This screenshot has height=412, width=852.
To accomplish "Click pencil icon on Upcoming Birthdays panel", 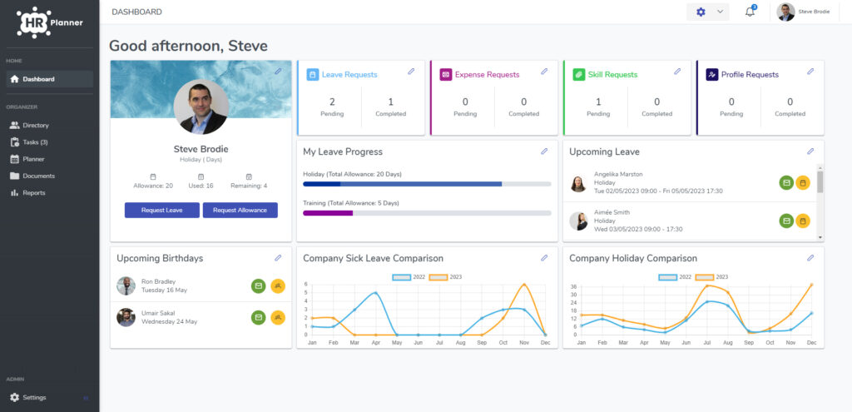I will pyautogui.click(x=278, y=258).
